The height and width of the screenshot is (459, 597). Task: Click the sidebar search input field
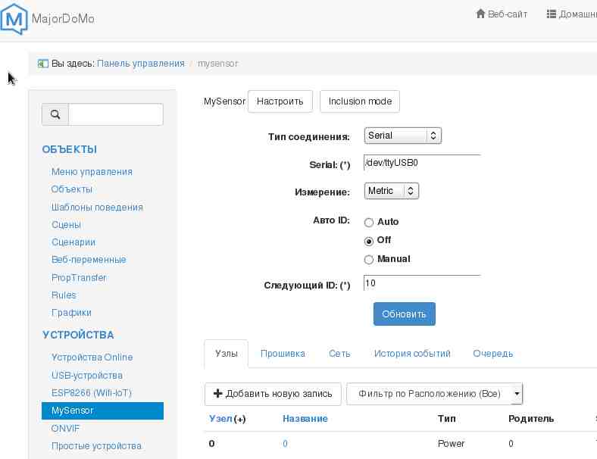tap(116, 114)
